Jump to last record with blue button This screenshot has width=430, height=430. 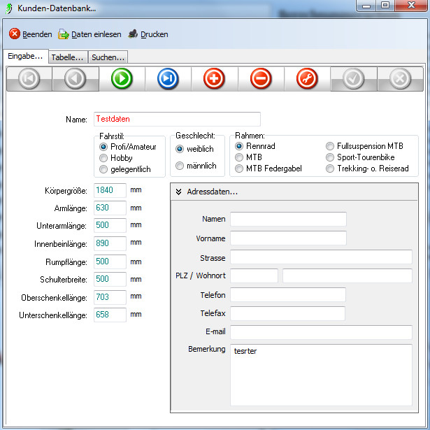click(168, 79)
